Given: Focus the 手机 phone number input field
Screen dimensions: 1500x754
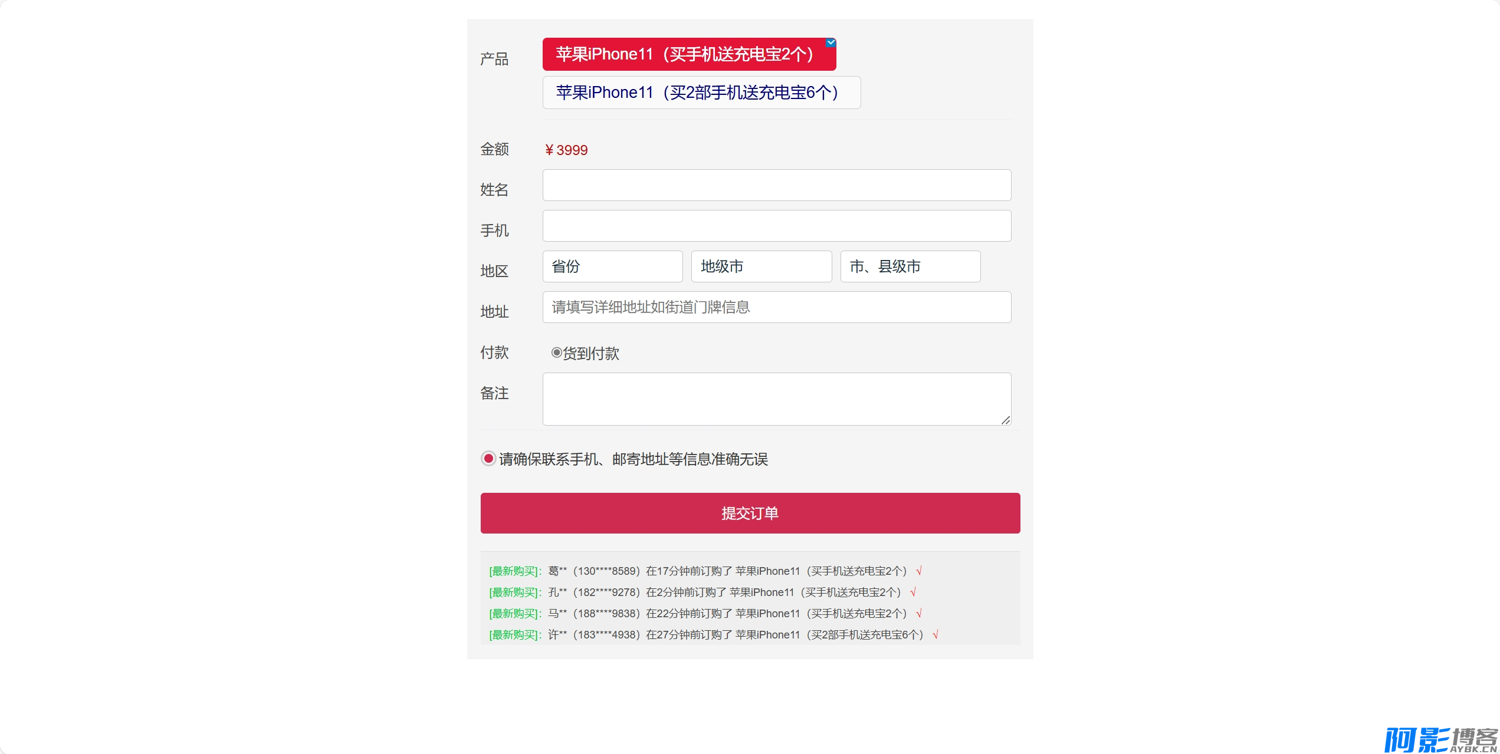Looking at the screenshot, I should [777, 226].
